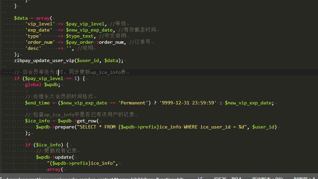Click the comment mentioning wp_ice_info表 sync

(x=70, y=72)
